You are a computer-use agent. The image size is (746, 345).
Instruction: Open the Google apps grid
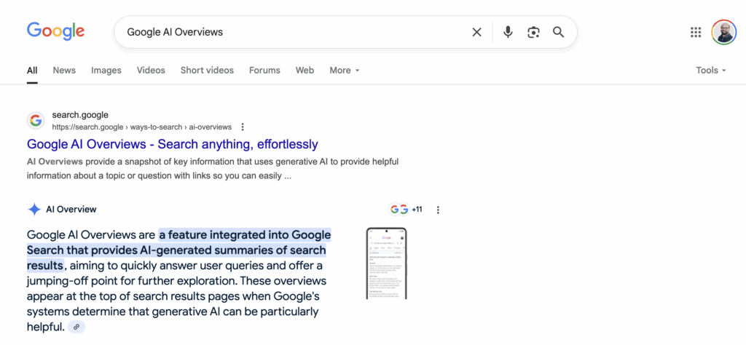point(696,32)
